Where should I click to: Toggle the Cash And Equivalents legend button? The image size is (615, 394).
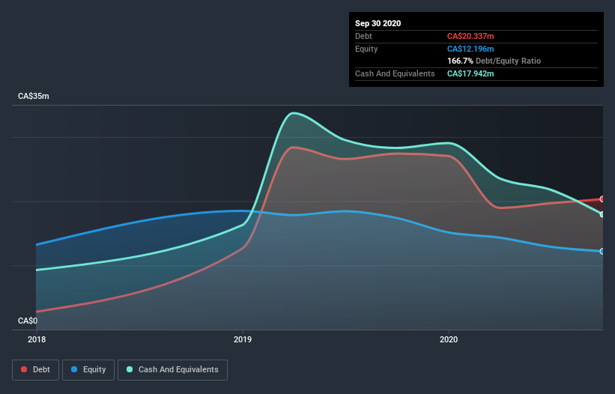click(x=172, y=370)
